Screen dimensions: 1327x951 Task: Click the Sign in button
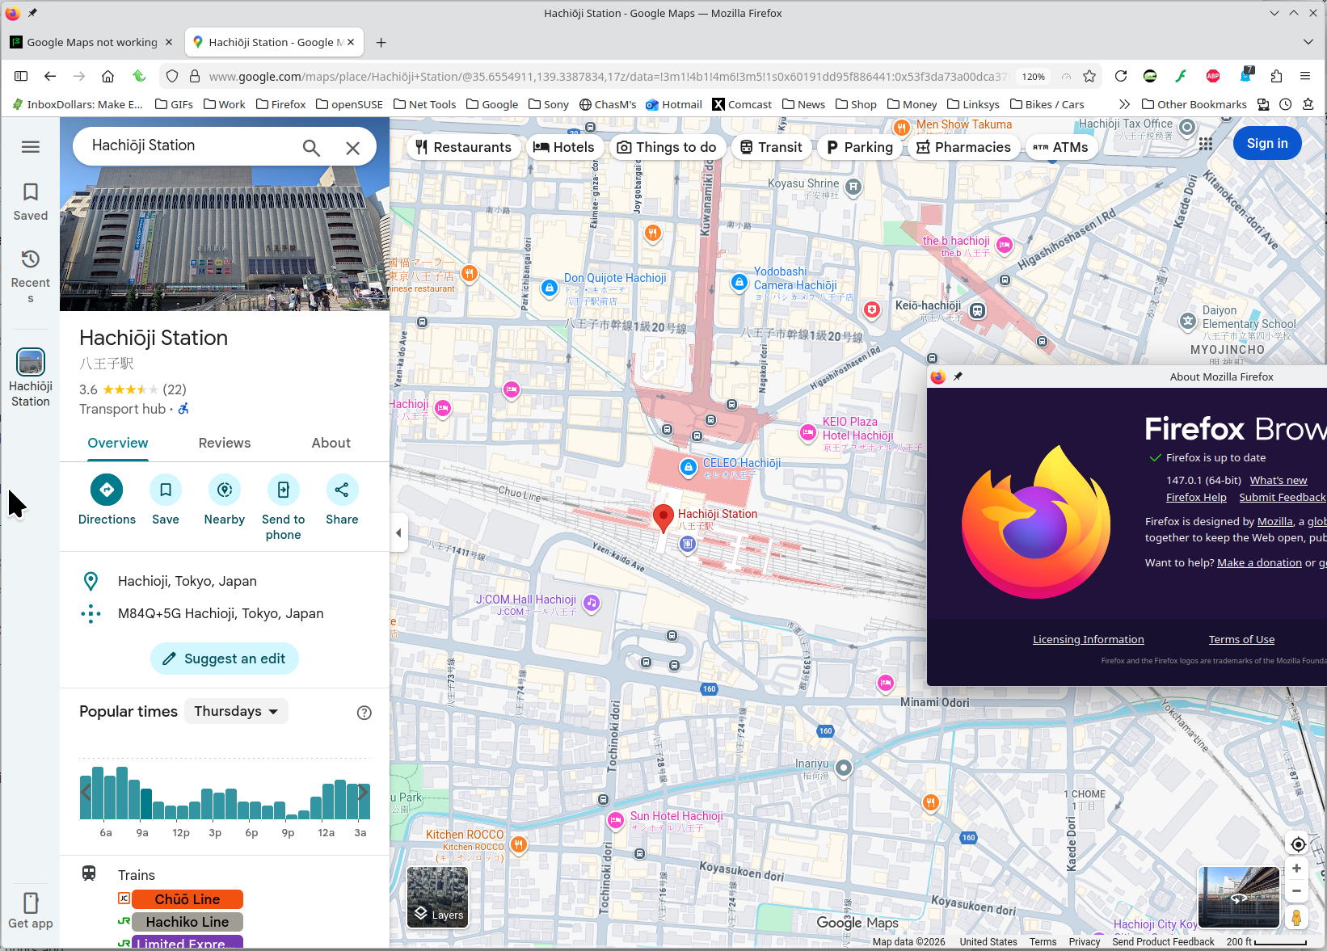pos(1266,143)
